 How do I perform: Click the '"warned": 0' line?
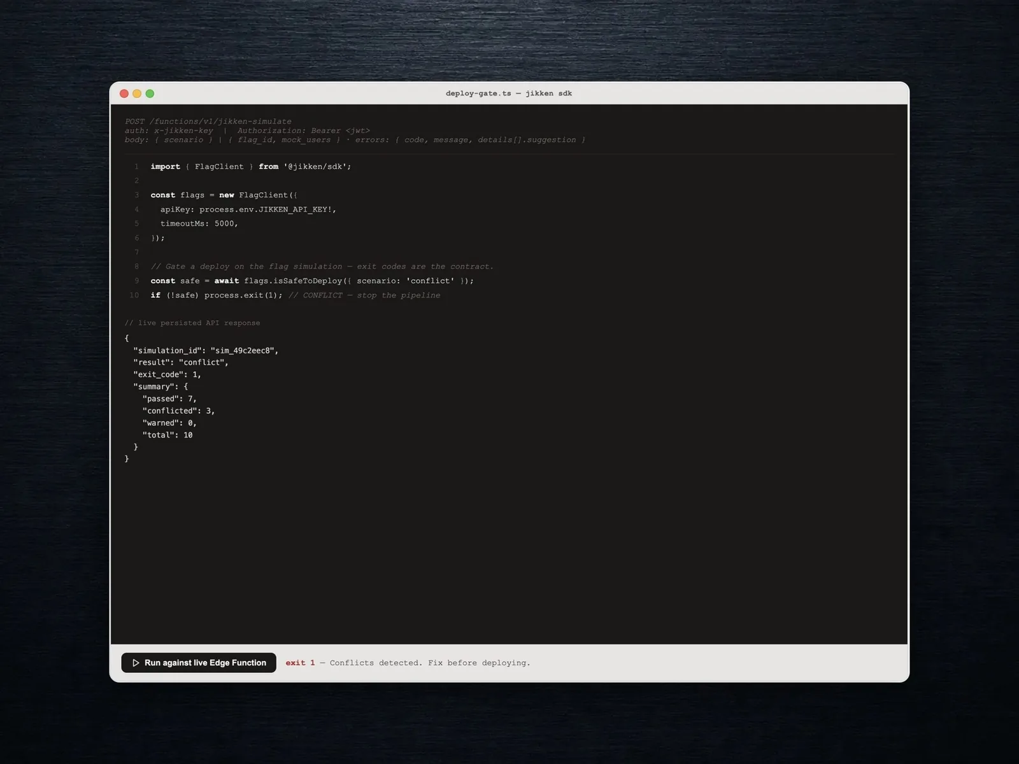pos(169,423)
